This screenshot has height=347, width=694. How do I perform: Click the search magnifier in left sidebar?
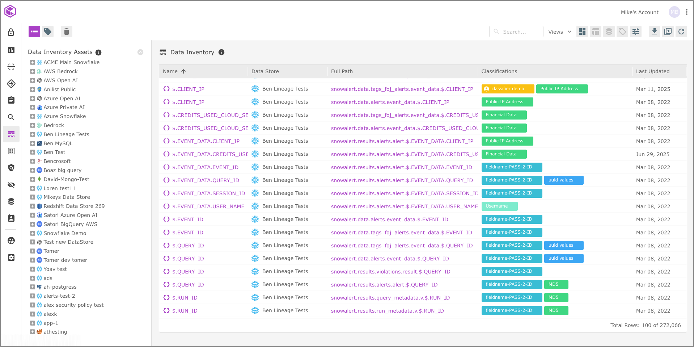tap(11, 117)
